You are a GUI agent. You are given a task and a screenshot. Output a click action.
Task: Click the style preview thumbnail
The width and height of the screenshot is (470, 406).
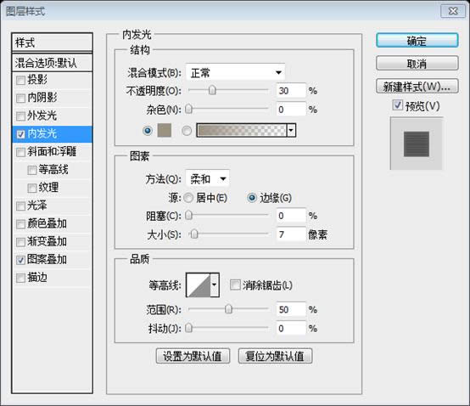pyautogui.click(x=416, y=144)
